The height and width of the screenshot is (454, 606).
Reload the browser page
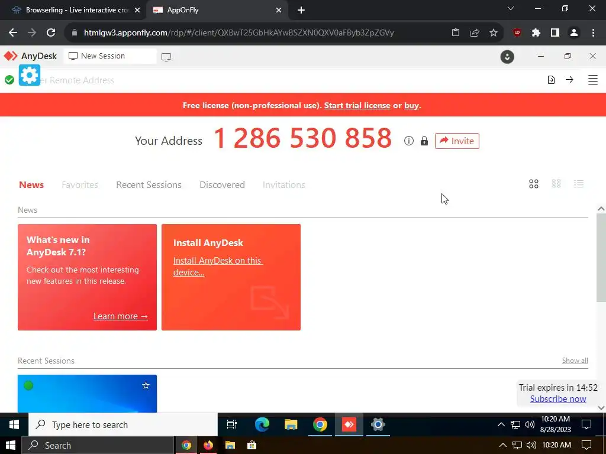point(51,33)
